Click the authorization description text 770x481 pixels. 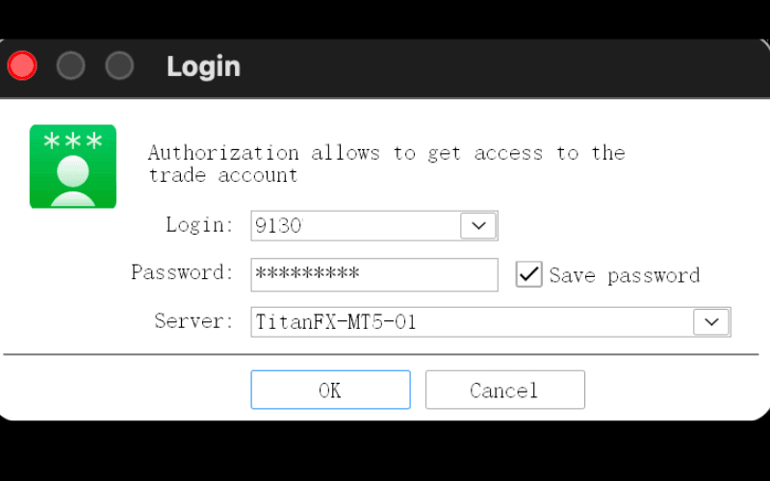click(387, 164)
